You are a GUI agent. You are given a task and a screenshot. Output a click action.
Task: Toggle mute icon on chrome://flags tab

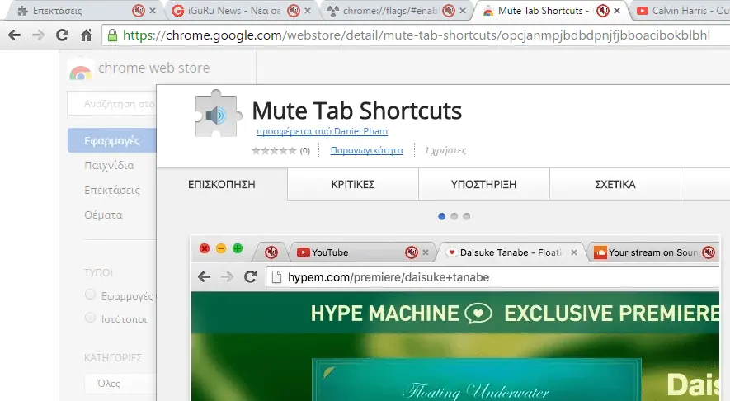pos(449,10)
